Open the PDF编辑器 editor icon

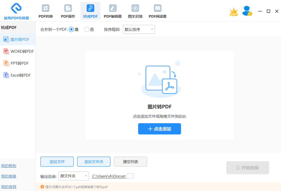tap(113, 8)
